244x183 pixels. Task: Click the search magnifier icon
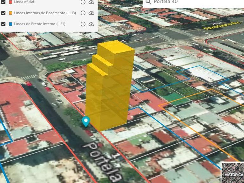(x=148, y=2)
